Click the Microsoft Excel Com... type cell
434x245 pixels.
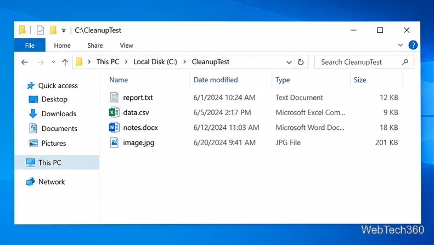[311, 112]
